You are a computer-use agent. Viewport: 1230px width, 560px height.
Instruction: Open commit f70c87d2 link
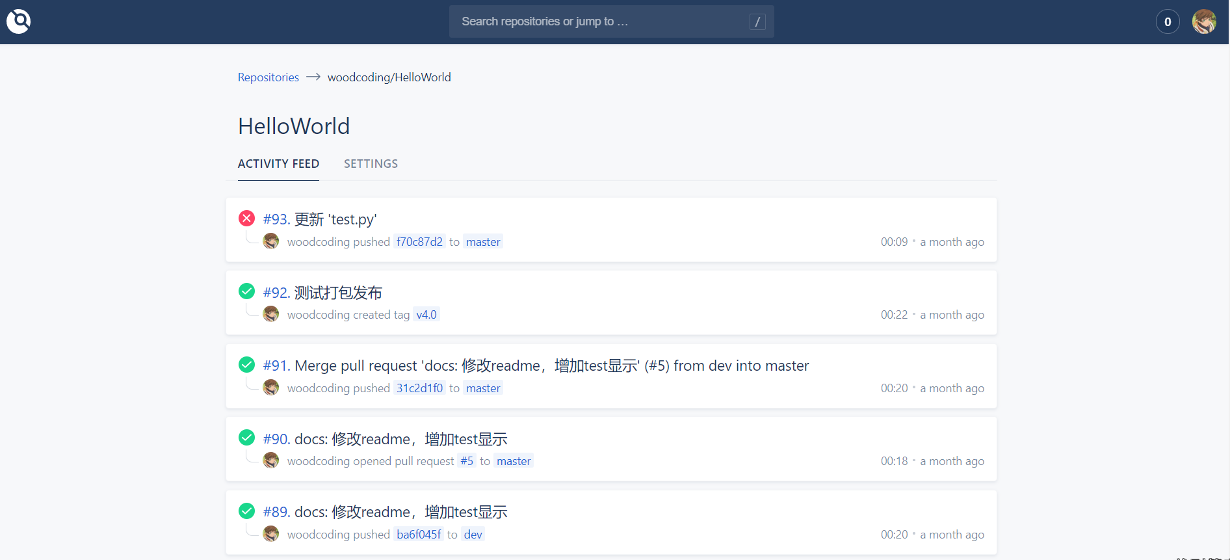[x=419, y=242]
